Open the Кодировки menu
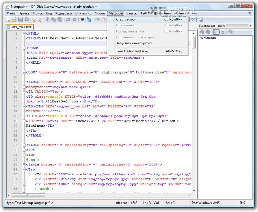Screen dimensions: 258x212 (64, 13)
